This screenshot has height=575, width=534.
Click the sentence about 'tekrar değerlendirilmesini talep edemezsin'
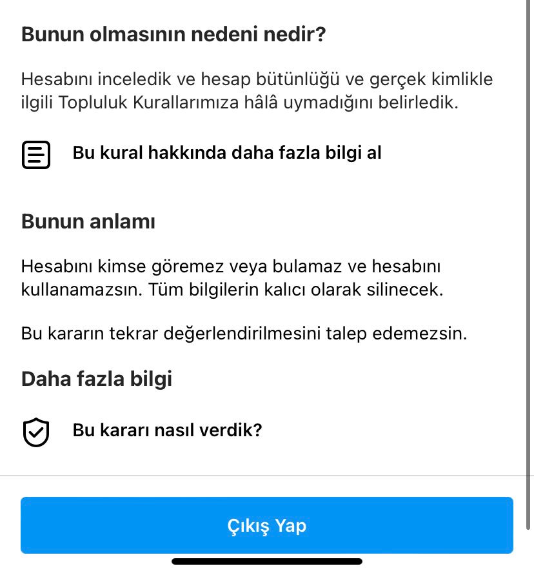click(x=244, y=334)
